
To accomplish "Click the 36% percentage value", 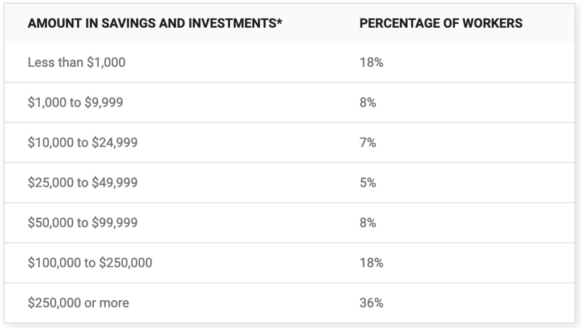I will [371, 303].
